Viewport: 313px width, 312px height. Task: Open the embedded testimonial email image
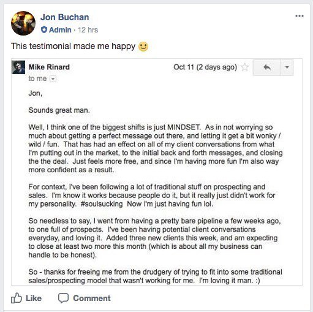(x=157, y=172)
